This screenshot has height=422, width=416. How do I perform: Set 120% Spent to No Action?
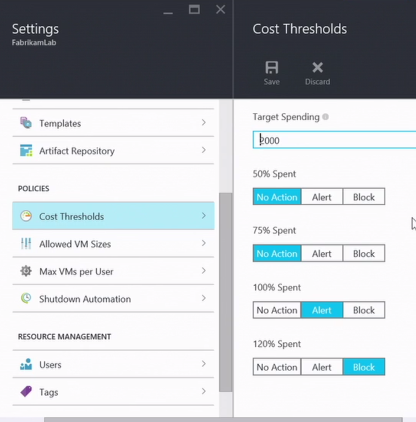coord(277,367)
